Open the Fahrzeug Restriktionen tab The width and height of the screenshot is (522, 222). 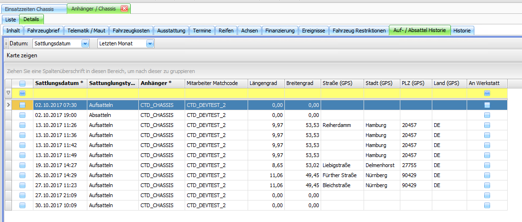pos(359,31)
